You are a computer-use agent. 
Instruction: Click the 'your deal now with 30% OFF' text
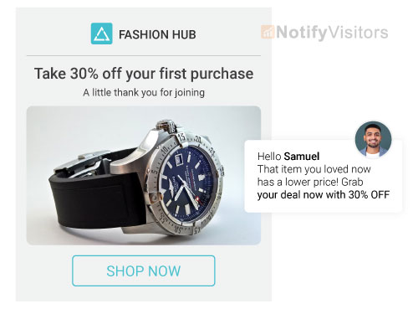click(x=324, y=195)
